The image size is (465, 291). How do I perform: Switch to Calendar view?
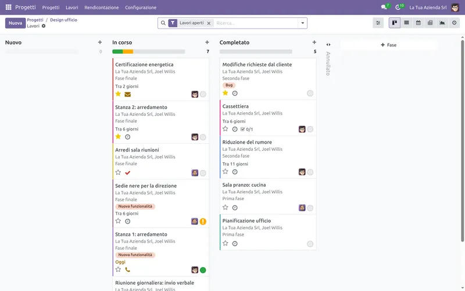[419, 23]
